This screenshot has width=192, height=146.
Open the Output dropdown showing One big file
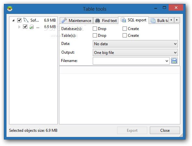[135, 53]
